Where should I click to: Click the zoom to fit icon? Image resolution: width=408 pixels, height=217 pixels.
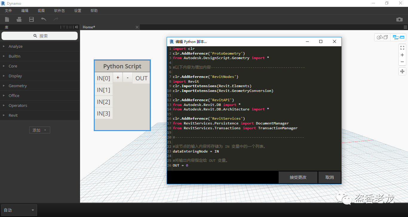click(402, 47)
